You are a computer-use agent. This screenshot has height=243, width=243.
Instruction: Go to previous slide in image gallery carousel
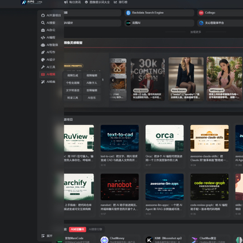(113, 80)
